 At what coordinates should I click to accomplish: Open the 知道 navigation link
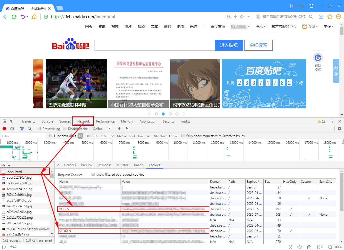click(141, 26)
